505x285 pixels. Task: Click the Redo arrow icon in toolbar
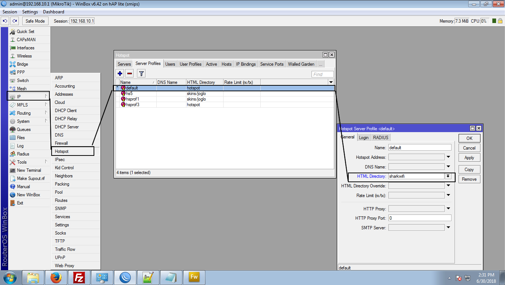14,21
